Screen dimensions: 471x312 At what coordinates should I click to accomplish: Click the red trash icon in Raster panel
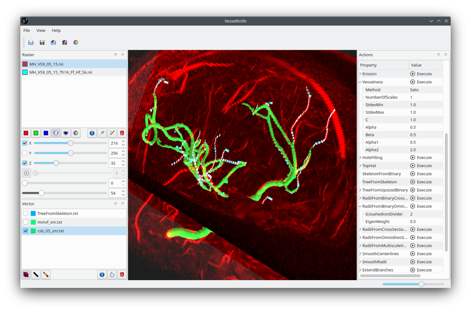point(122,133)
